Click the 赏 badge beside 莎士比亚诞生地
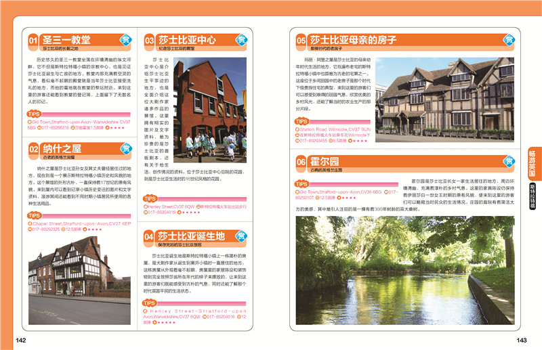This screenshot has height=350, width=542. coord(241,236)
